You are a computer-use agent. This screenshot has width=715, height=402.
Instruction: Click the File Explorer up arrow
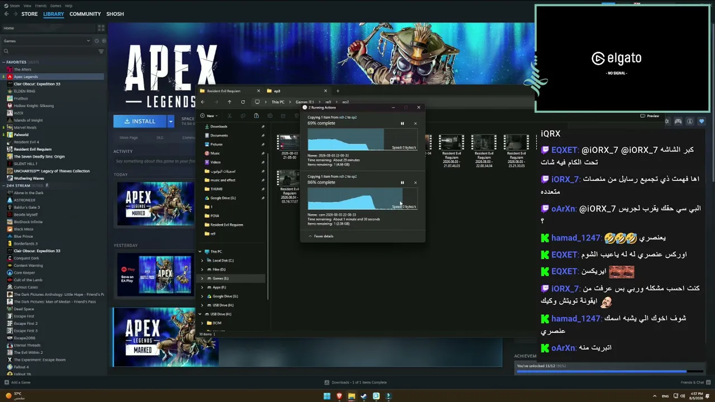229,102
